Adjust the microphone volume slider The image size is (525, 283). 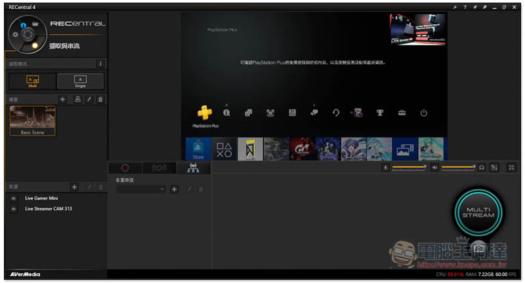point(409,167)
